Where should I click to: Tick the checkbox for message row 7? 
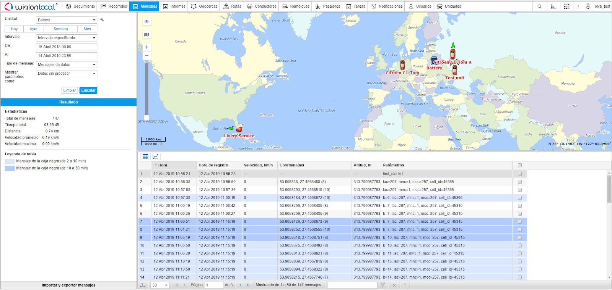519,222
